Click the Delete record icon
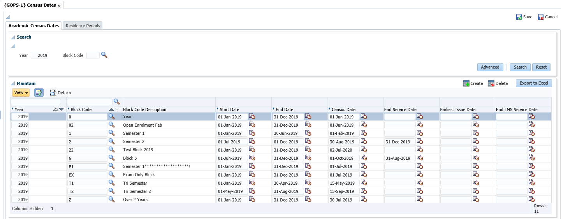561x219 pixels. pos(491,83)
